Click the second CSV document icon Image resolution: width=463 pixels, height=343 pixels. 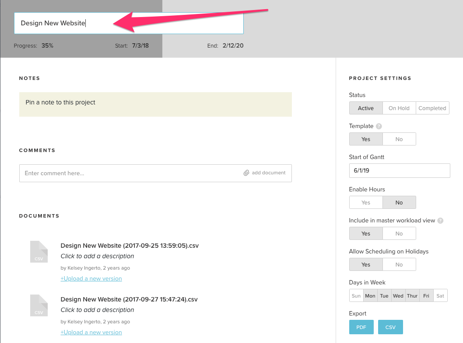39,305
